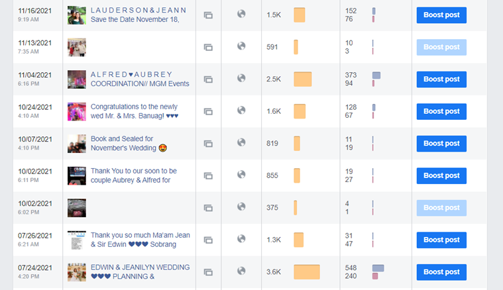Open 'Thank you so much Ma'am Jean' post

click(133, 240)
